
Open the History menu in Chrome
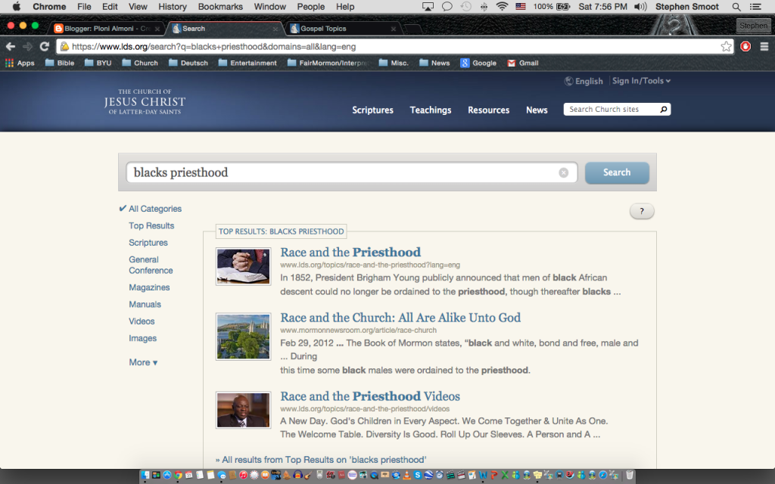pyautogui.click(x=173, y=7)
